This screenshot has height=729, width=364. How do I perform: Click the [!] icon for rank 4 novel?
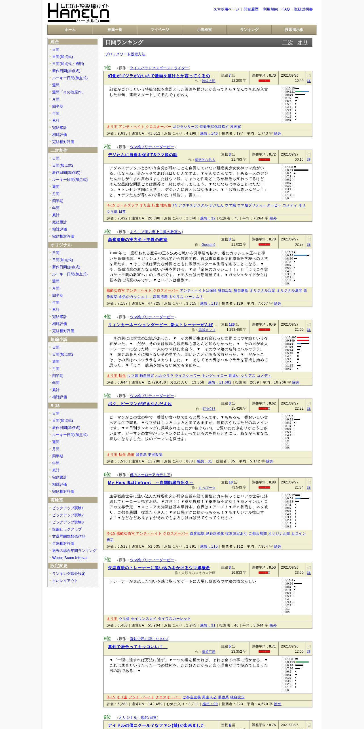309,325
